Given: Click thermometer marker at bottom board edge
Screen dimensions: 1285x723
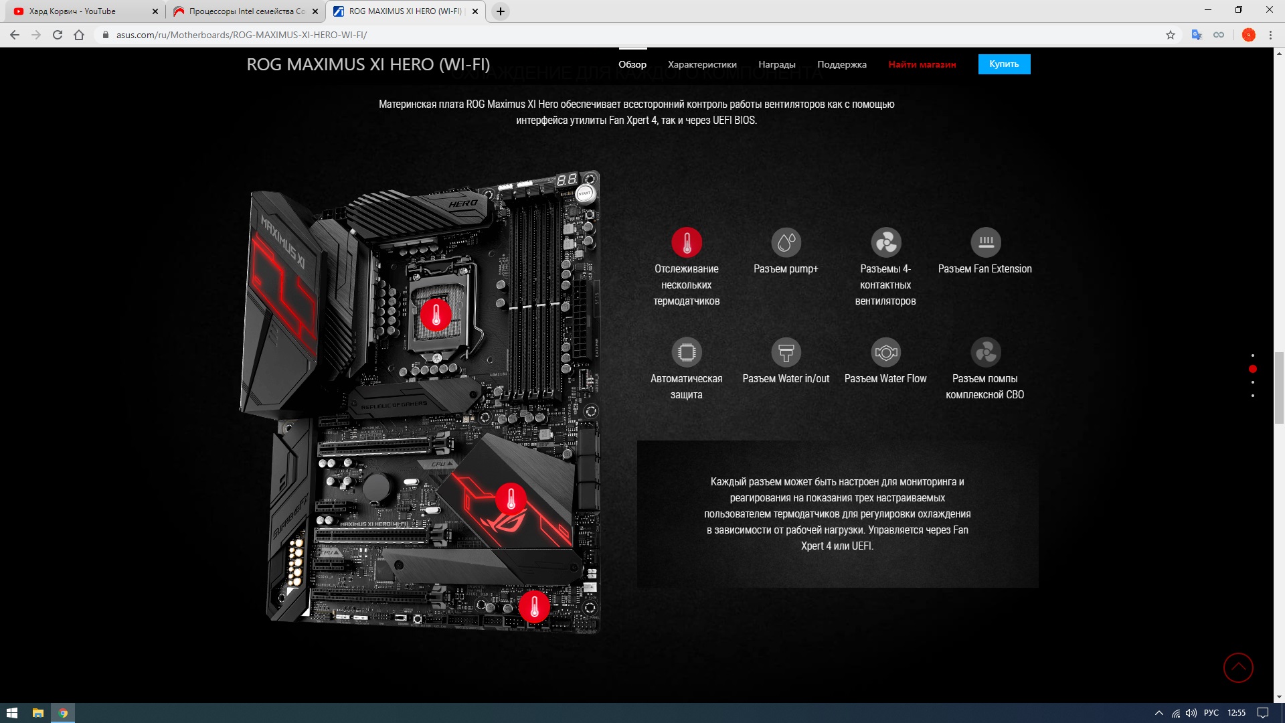Looking at the screenshot, I should pyautogui.click(x=534, y=607).
